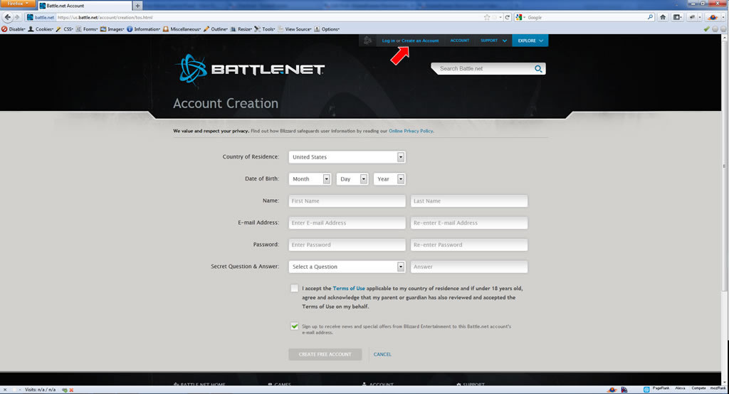Open the bookmarks toolbar button beside home

click(678, 17)
